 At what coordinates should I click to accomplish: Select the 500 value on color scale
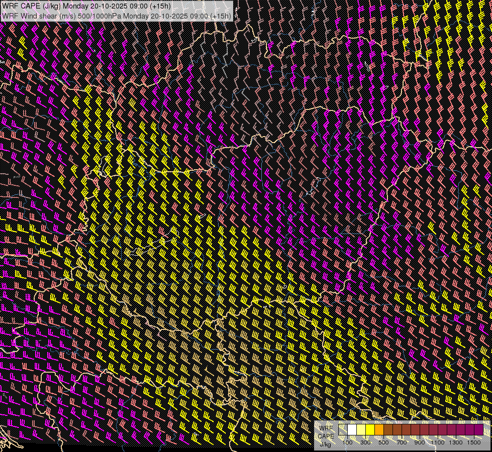(383, 442)
